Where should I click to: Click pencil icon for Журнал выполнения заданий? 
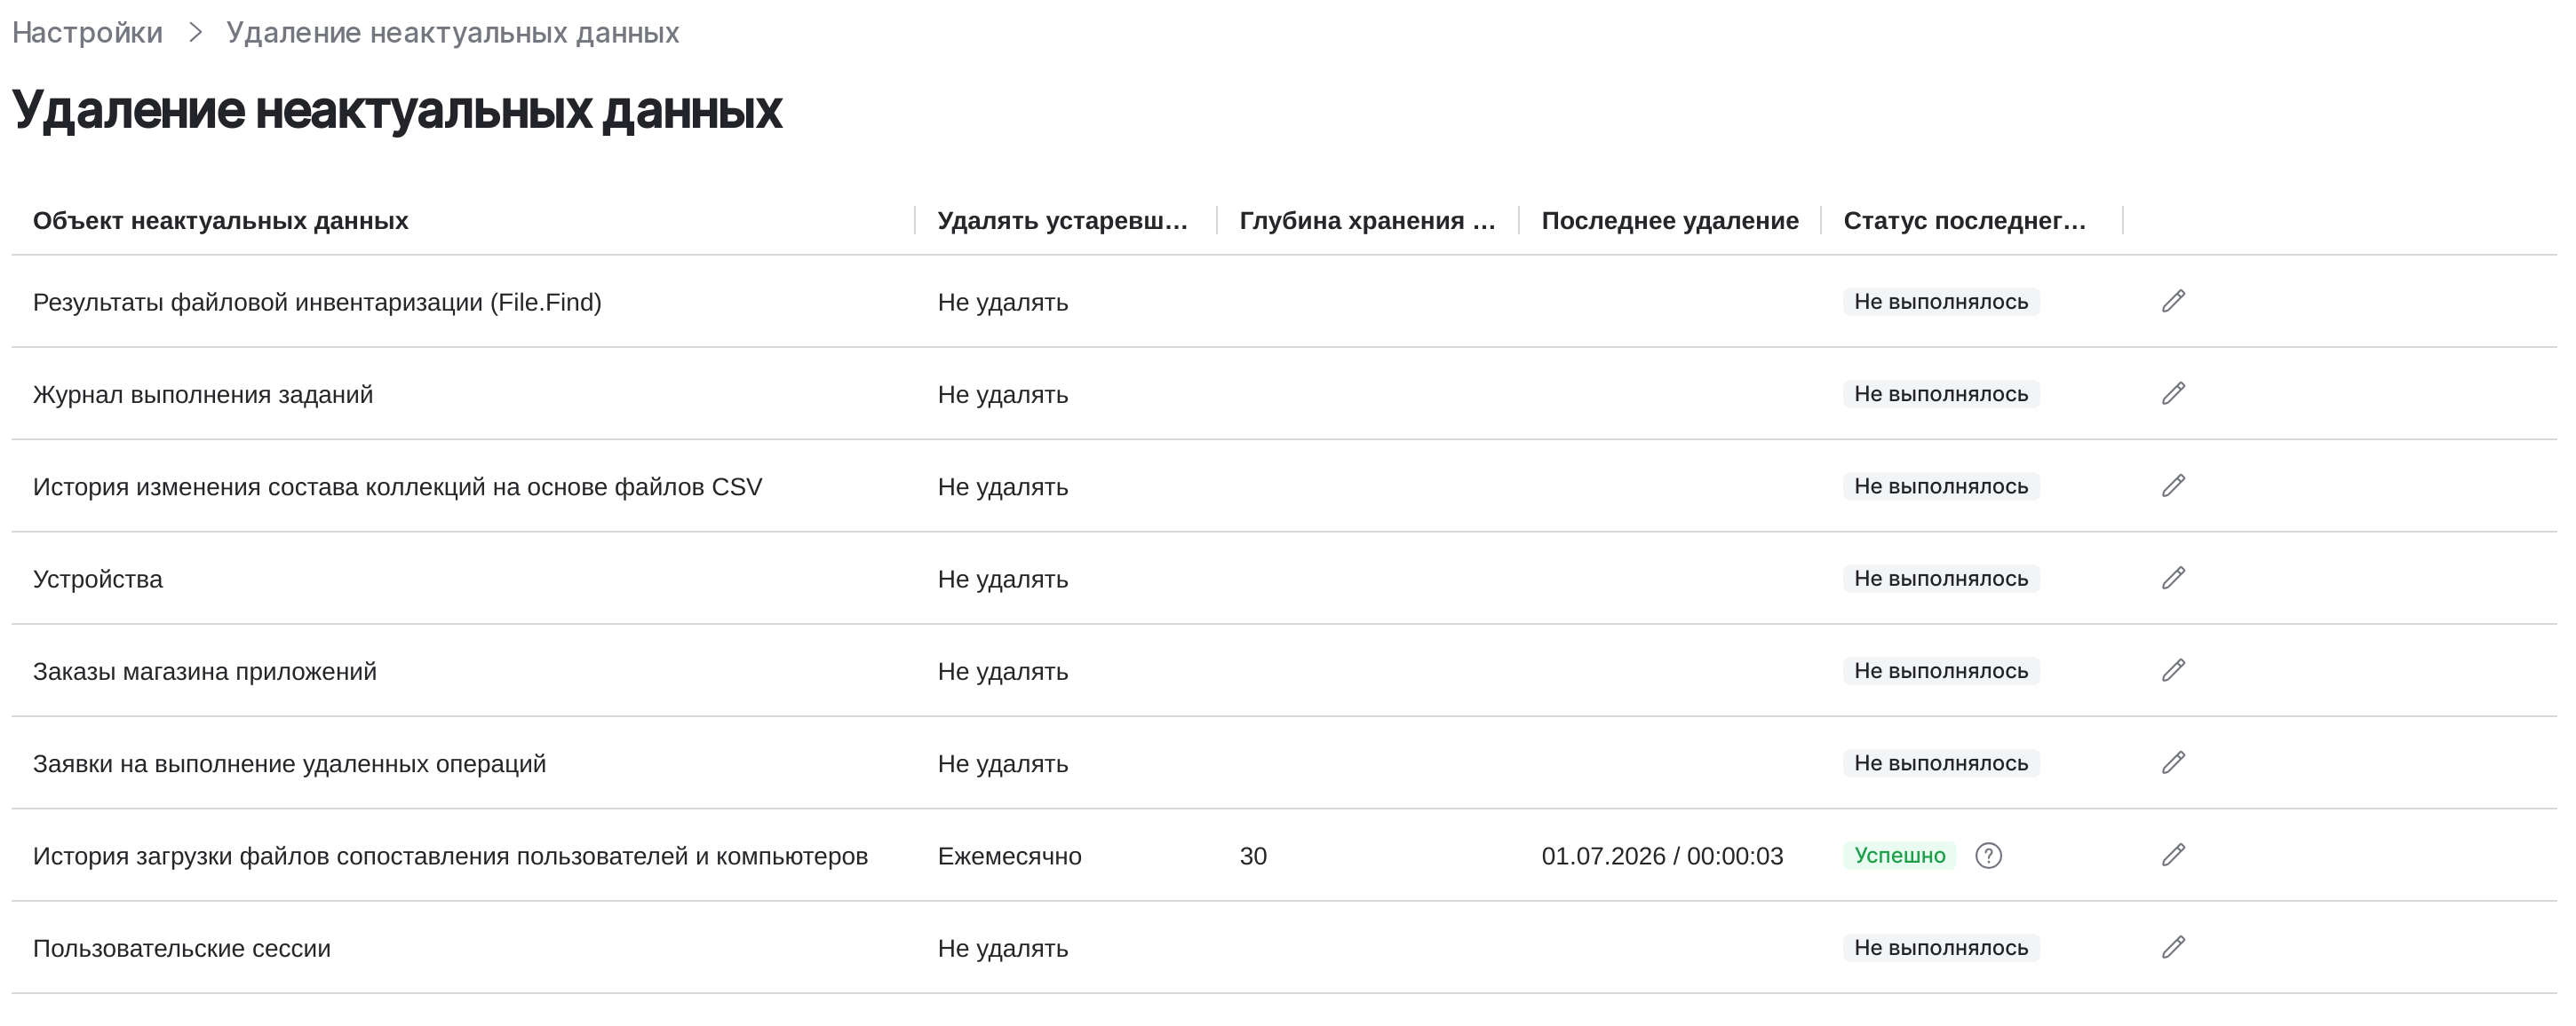coord(2173,393)
